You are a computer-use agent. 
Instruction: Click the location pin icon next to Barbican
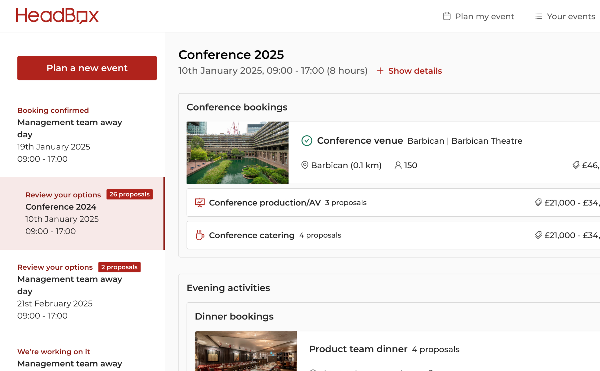point(305,165)
